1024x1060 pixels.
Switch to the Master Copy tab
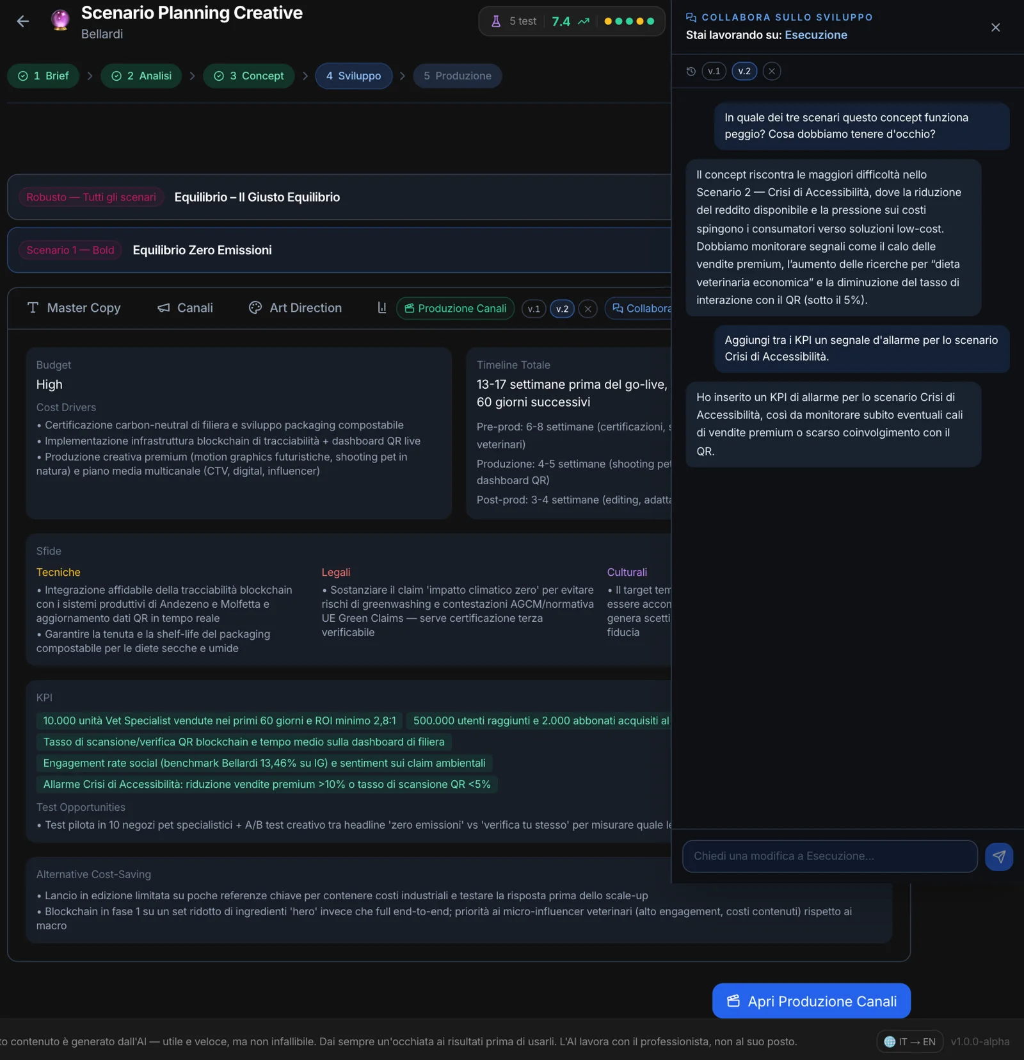coord(74,308)
